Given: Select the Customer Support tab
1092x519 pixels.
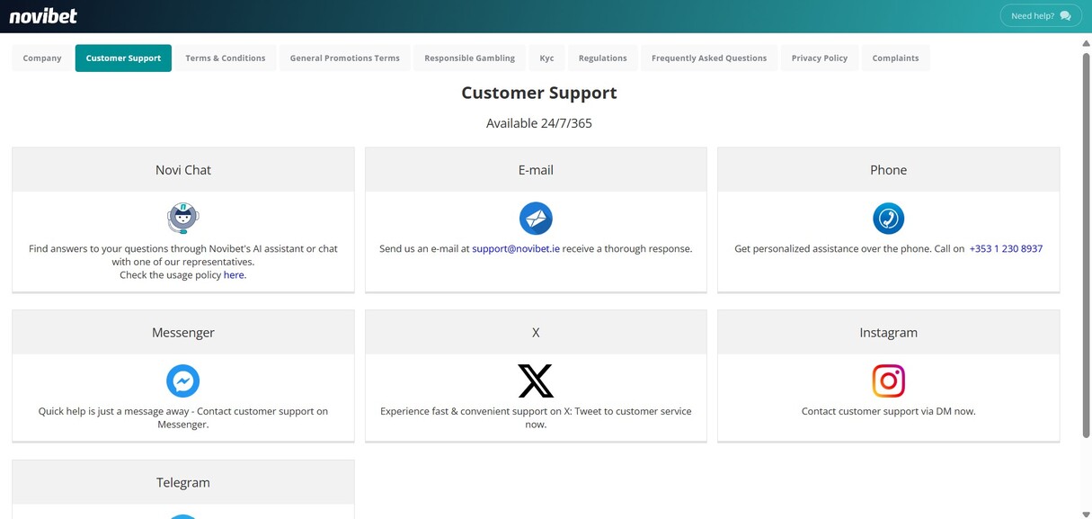Looking at the screenshot, I should (x=123, y=58).
